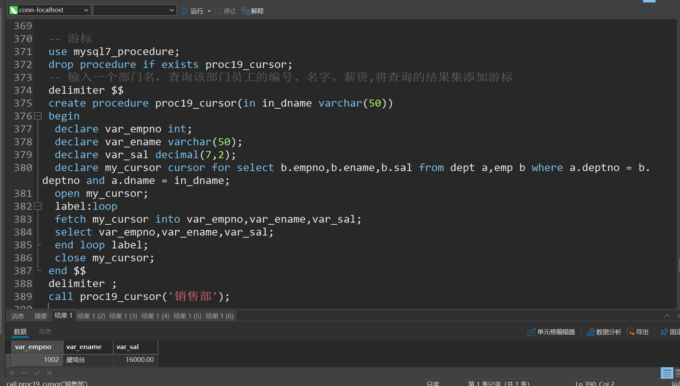The image size is (680, 386).
Task: Open the conn-localhost connection dropdown
Action: [x=86, y=10]
